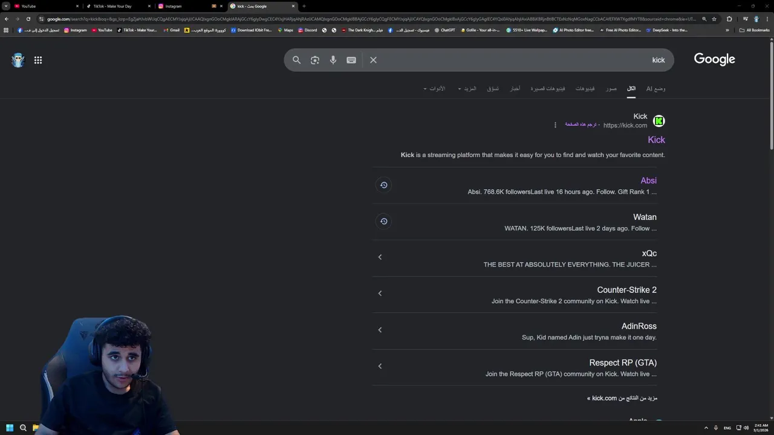Open the Respect RP (GTA) sitelink
The width and height of the screenshot is (774, 435).
[623, 362]
